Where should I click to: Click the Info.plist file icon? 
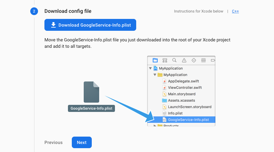click(165, 113)
